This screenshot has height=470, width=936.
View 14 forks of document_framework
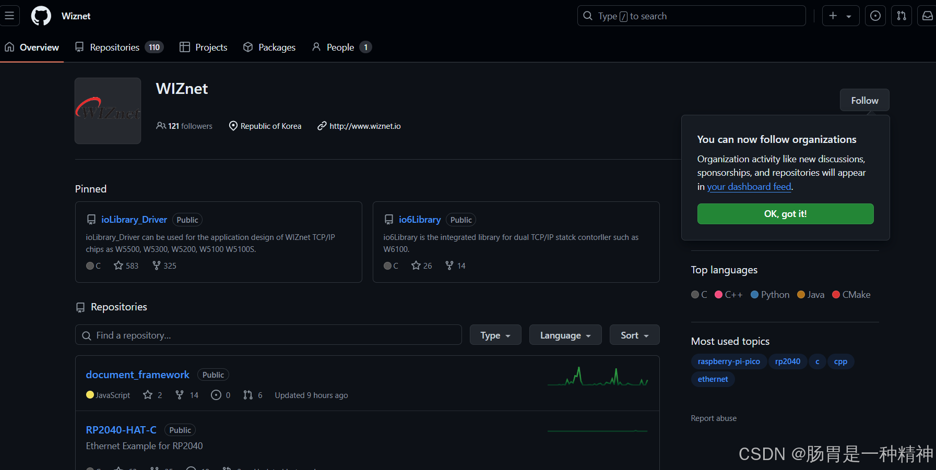tap(187, 395)
